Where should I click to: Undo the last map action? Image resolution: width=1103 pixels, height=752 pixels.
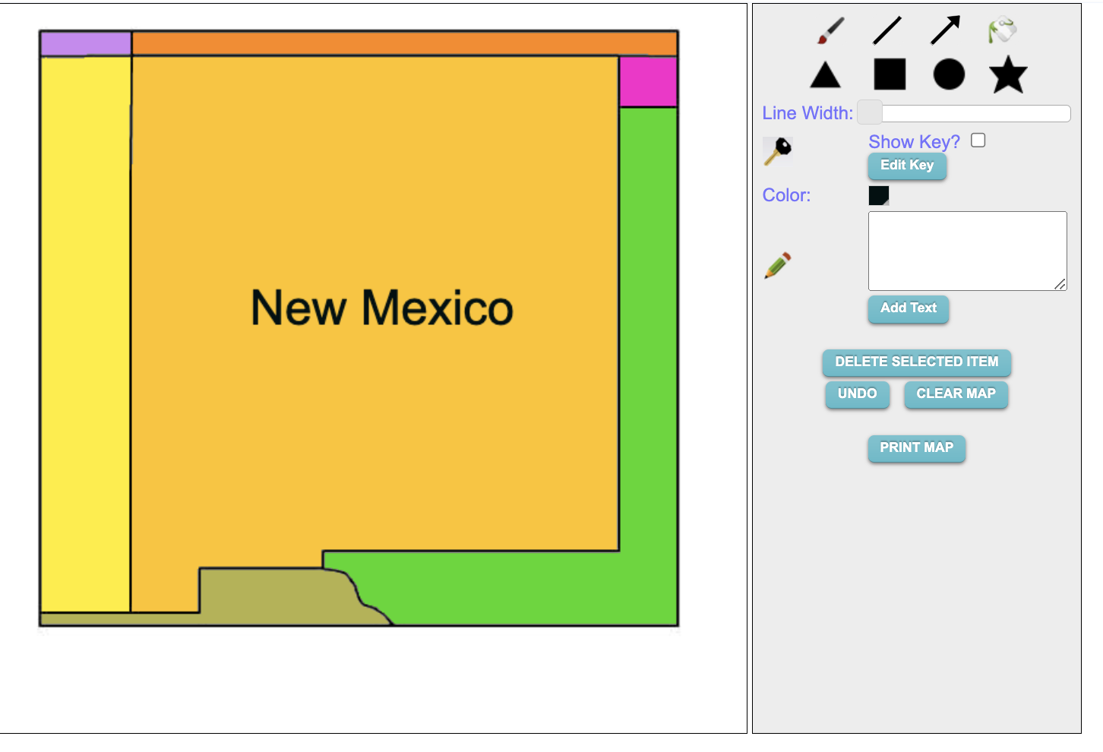coord(858,394)
